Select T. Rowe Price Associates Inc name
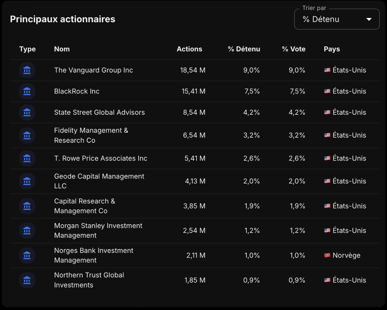The image size is (387, 310). [x=101, y=158]
